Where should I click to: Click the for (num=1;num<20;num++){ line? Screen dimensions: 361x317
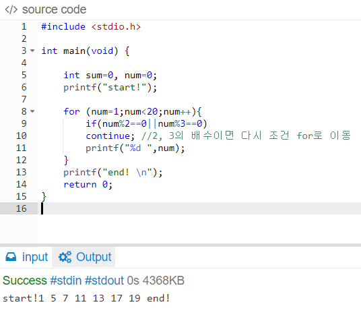(133, 111)
